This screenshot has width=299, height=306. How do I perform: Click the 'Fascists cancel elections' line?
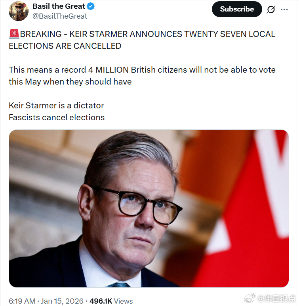click(x=57, y=117)
